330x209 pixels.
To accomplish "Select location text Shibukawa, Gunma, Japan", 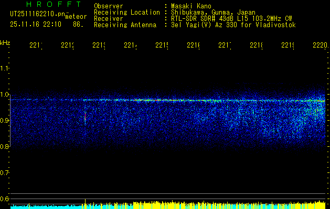I will pos(213,13).
